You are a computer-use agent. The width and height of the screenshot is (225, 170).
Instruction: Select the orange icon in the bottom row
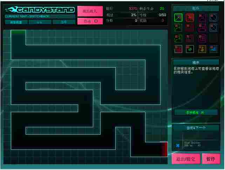coord(202,49)
